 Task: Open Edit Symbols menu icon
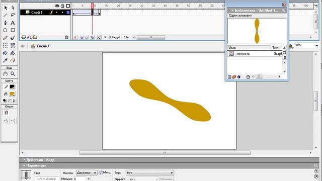coord(290,46)
